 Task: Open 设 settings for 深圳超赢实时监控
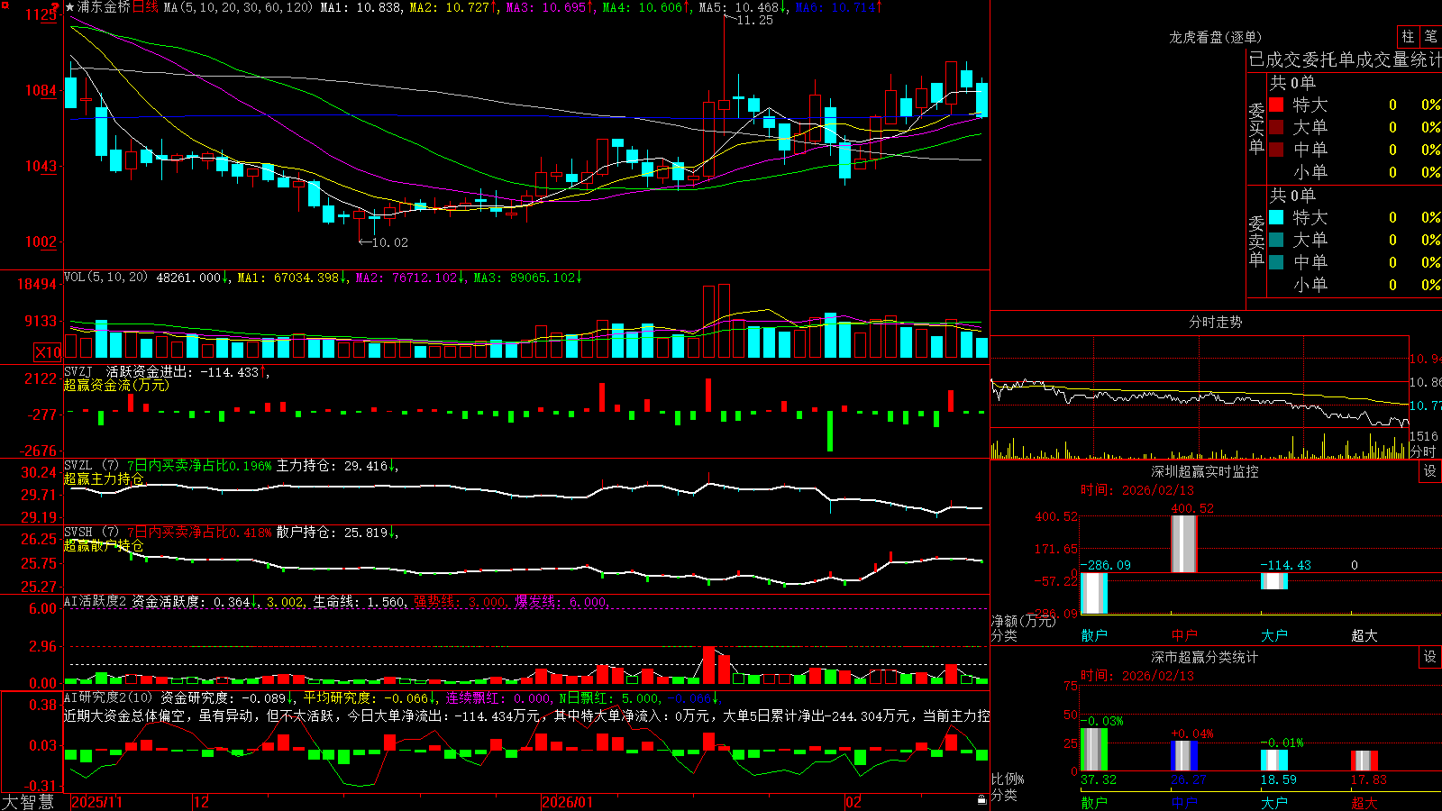click(1430, 471)
